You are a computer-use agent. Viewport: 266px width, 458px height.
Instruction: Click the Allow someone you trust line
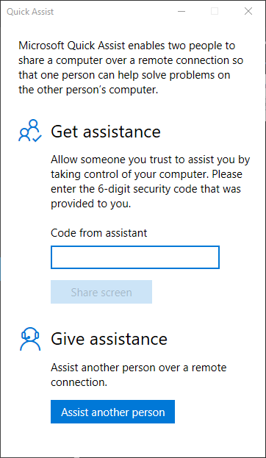point(151,160)
